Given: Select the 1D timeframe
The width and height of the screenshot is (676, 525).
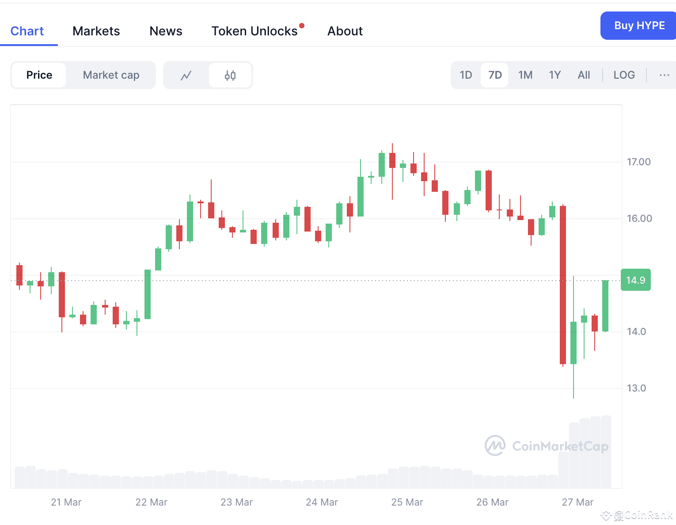Looking at the screenshot, I should (466, 75).
